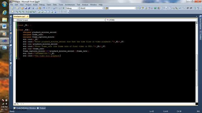Image resolution: width=202 pixels, height=113 pixels.
Task: Open the Team Explorer side tab
Action: (11, 69)
